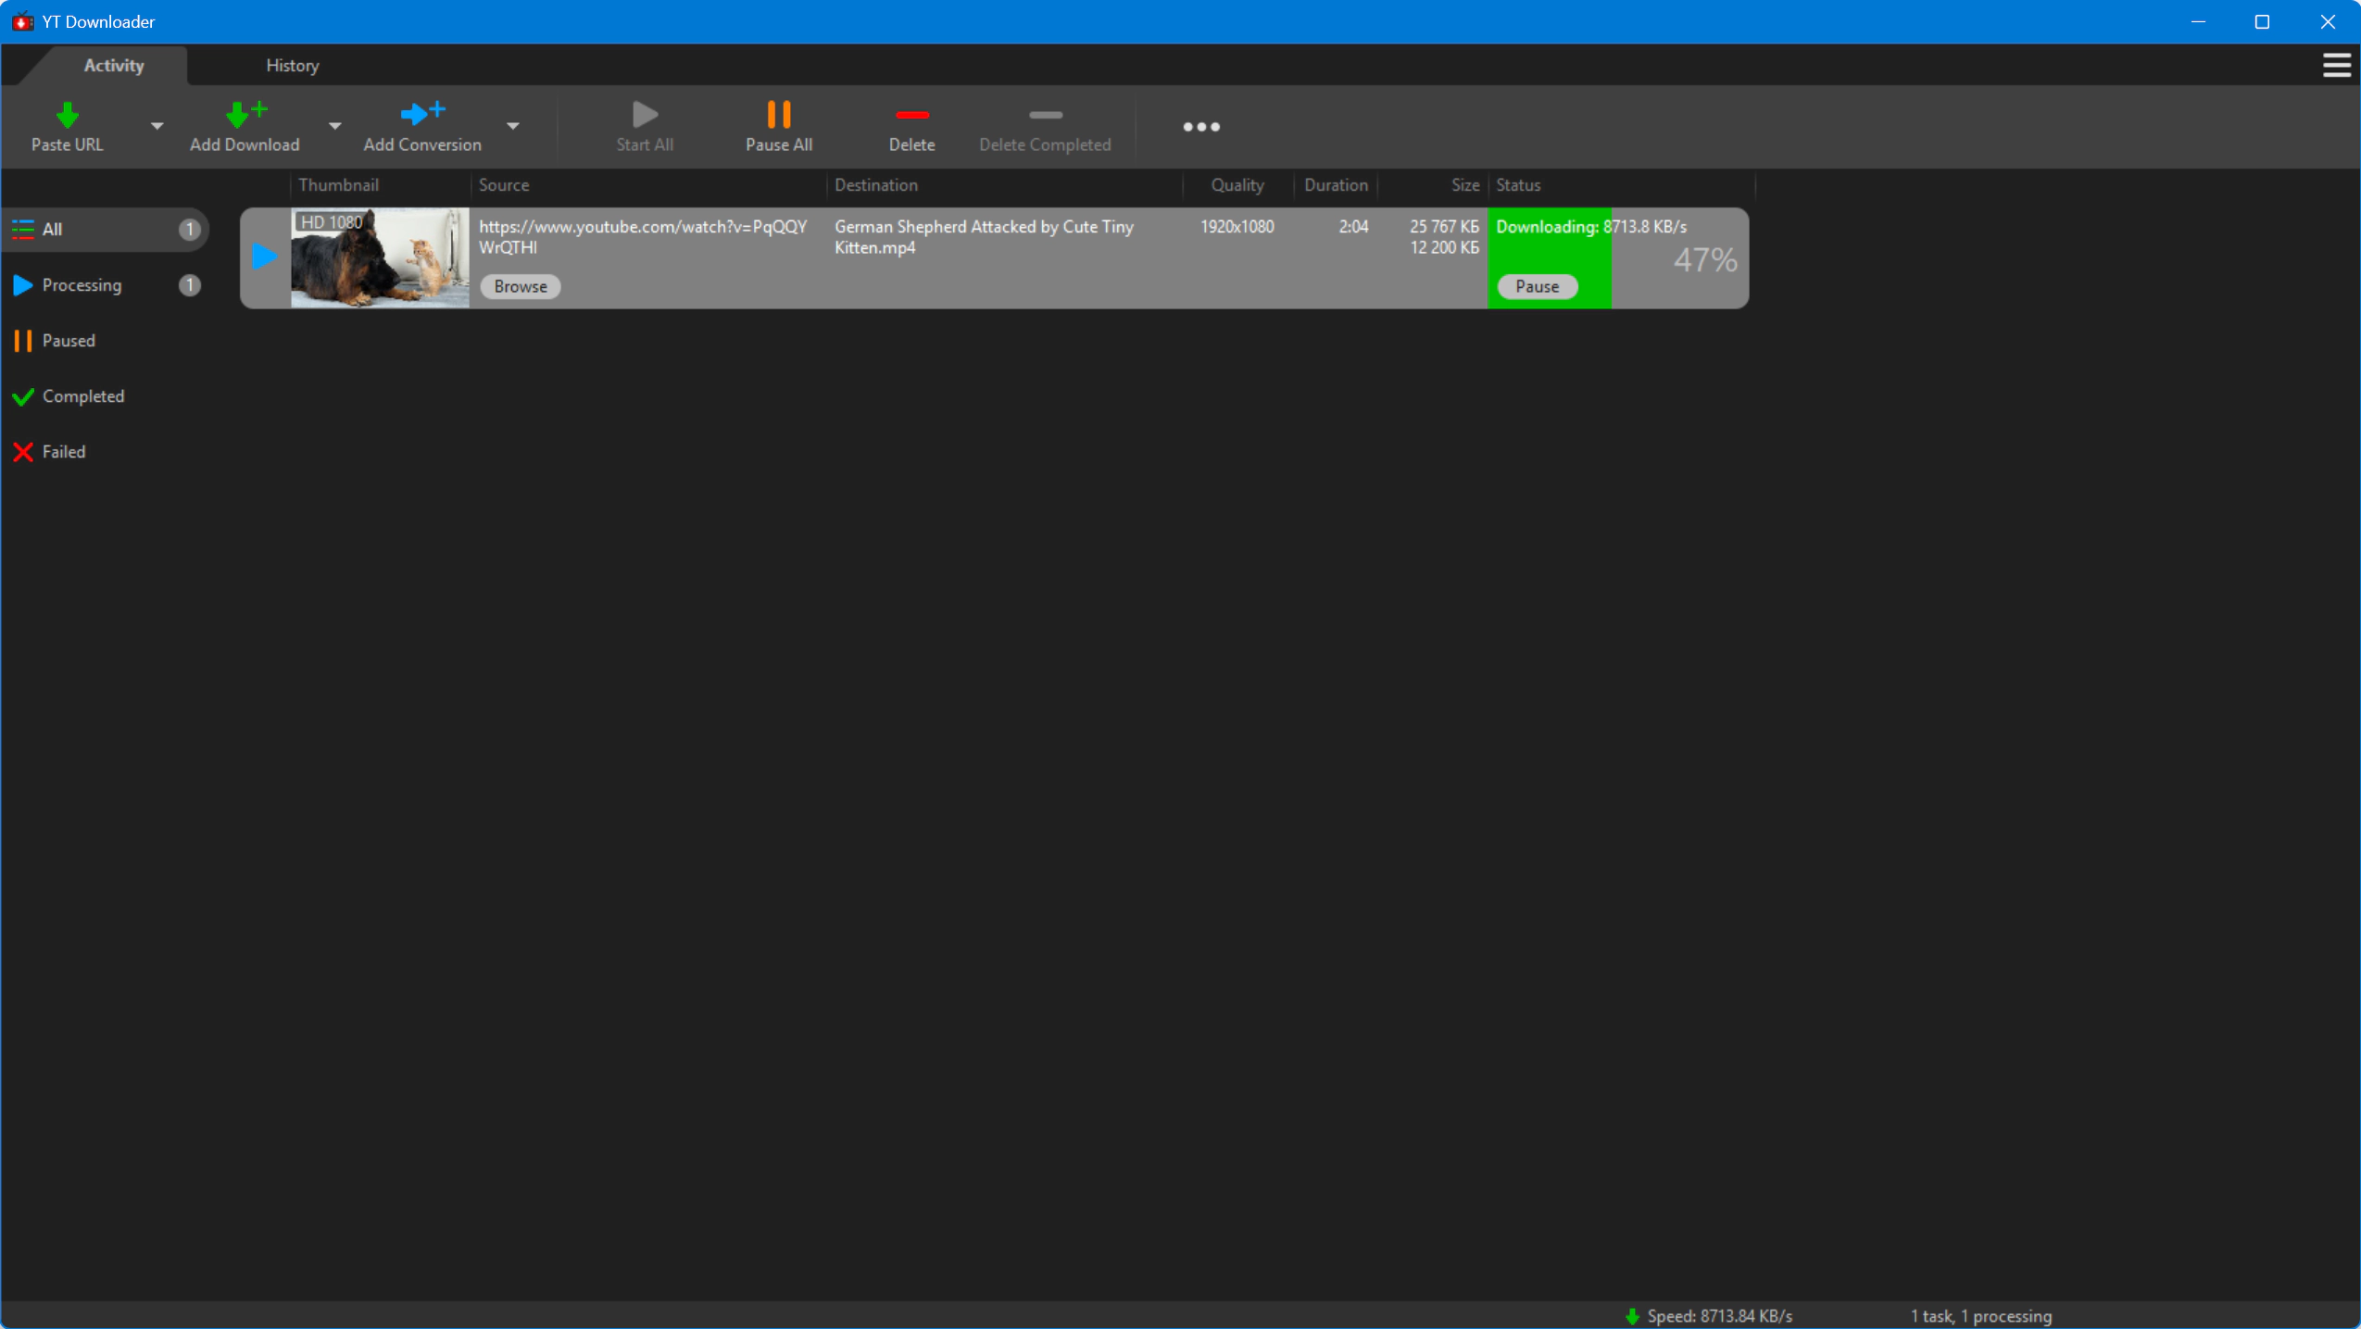Pause the downloading kitten video

[1537, 286]
